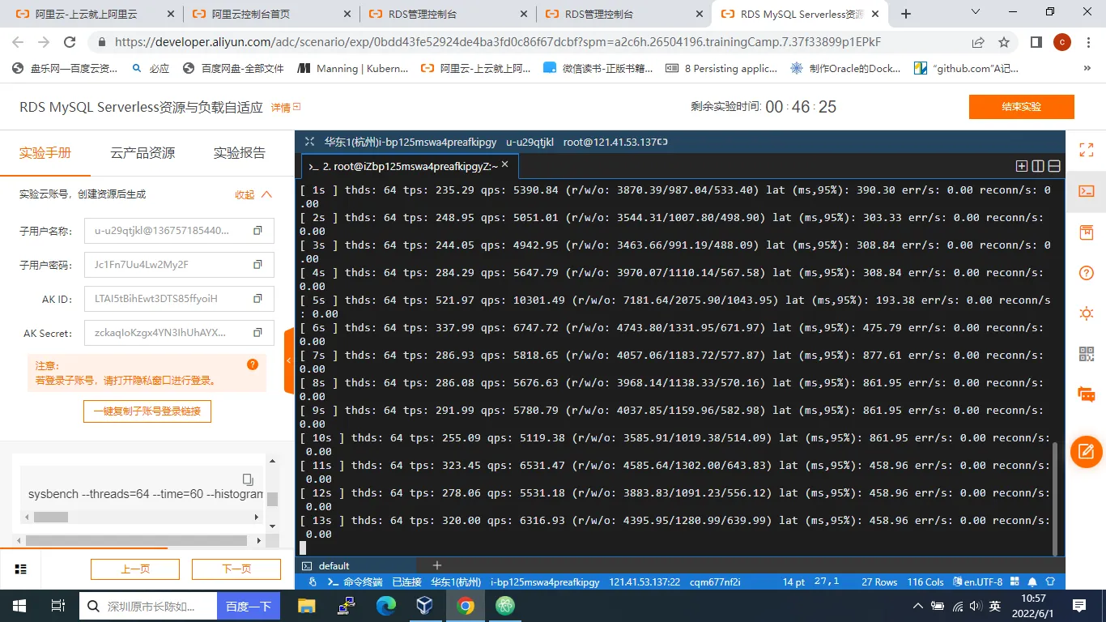Open the QR code icon in sidebar
1106x622 pixels.
click(1087, 354)
